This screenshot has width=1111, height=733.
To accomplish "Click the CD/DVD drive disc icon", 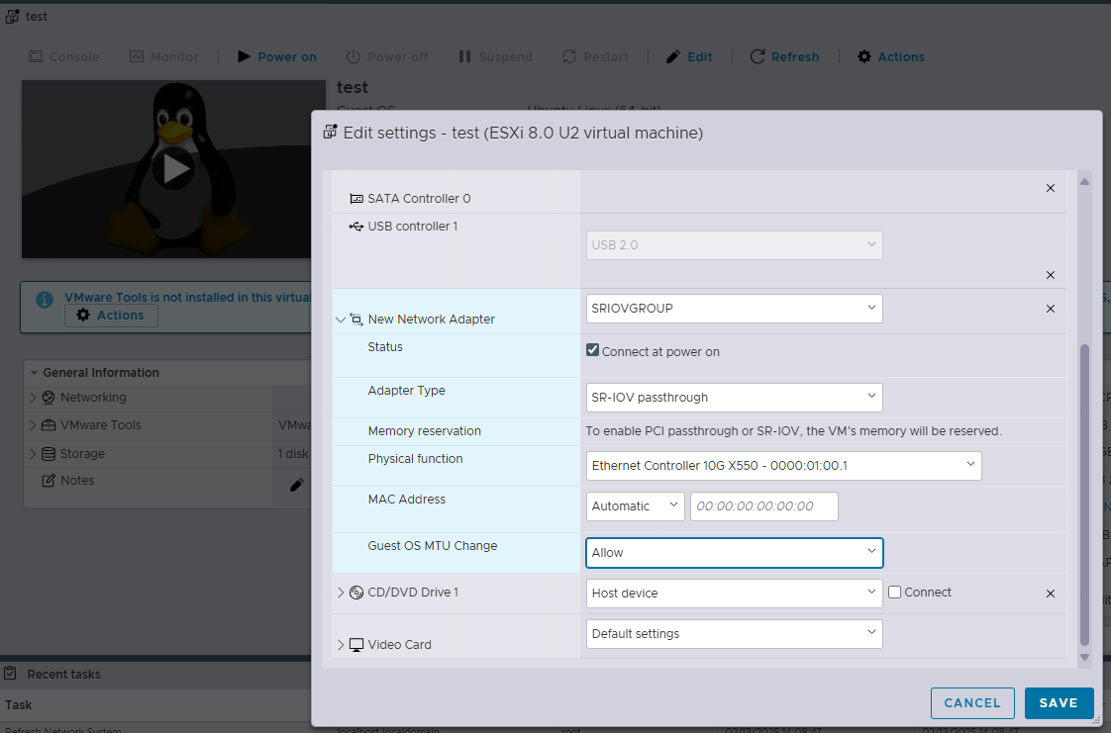I will coord(356,593).
